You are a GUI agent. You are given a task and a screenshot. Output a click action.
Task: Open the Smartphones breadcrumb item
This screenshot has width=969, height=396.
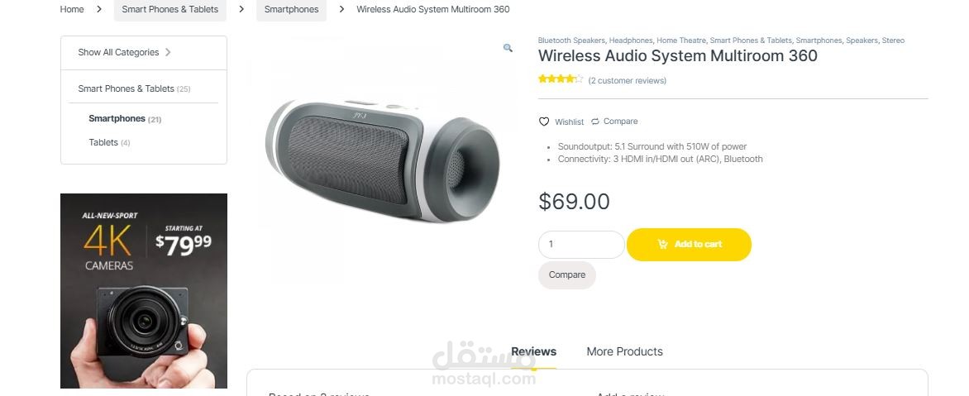pos(291,9)
